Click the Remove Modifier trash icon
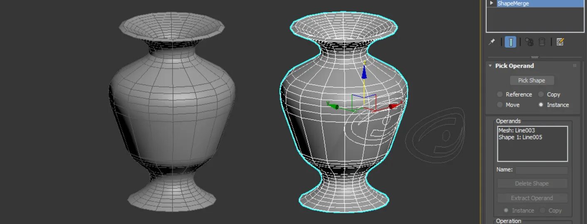Image resolution: width=587 pixels, height=224 pixels. tap(542, 42)
